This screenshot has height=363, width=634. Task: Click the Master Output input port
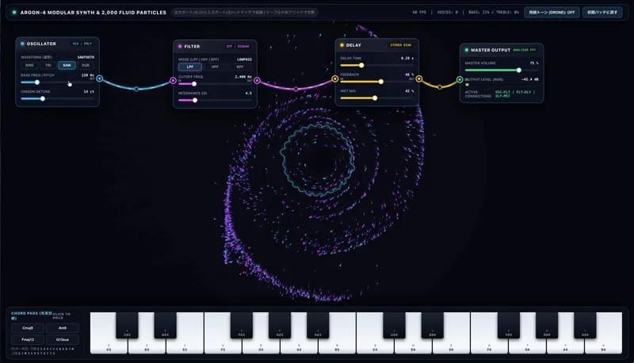coord(460,79)
